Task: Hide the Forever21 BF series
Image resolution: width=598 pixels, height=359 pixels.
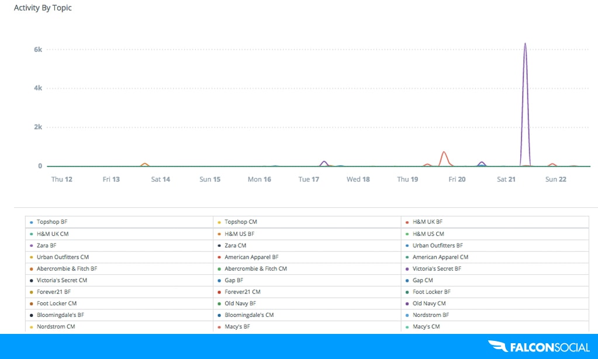Action: point(53,292)
